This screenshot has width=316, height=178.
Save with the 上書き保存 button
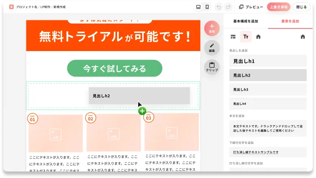click(x=278, y=7)
